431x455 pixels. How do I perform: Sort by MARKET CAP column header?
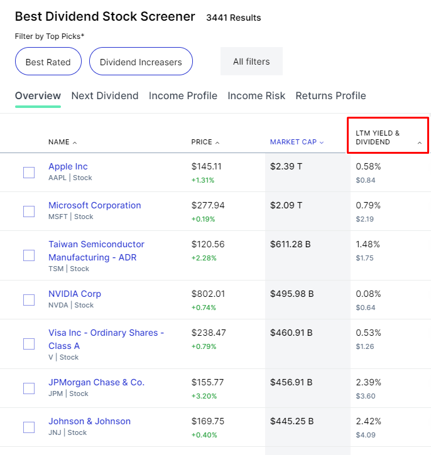click(x=297, y=142)
